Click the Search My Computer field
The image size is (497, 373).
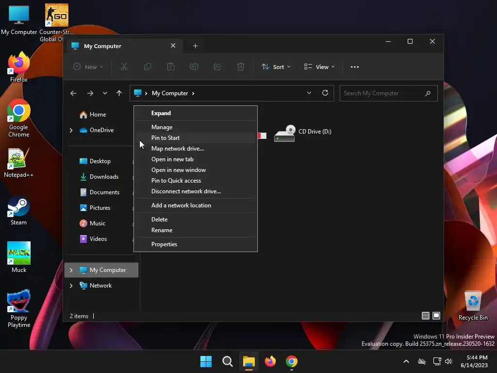[388, 93]
